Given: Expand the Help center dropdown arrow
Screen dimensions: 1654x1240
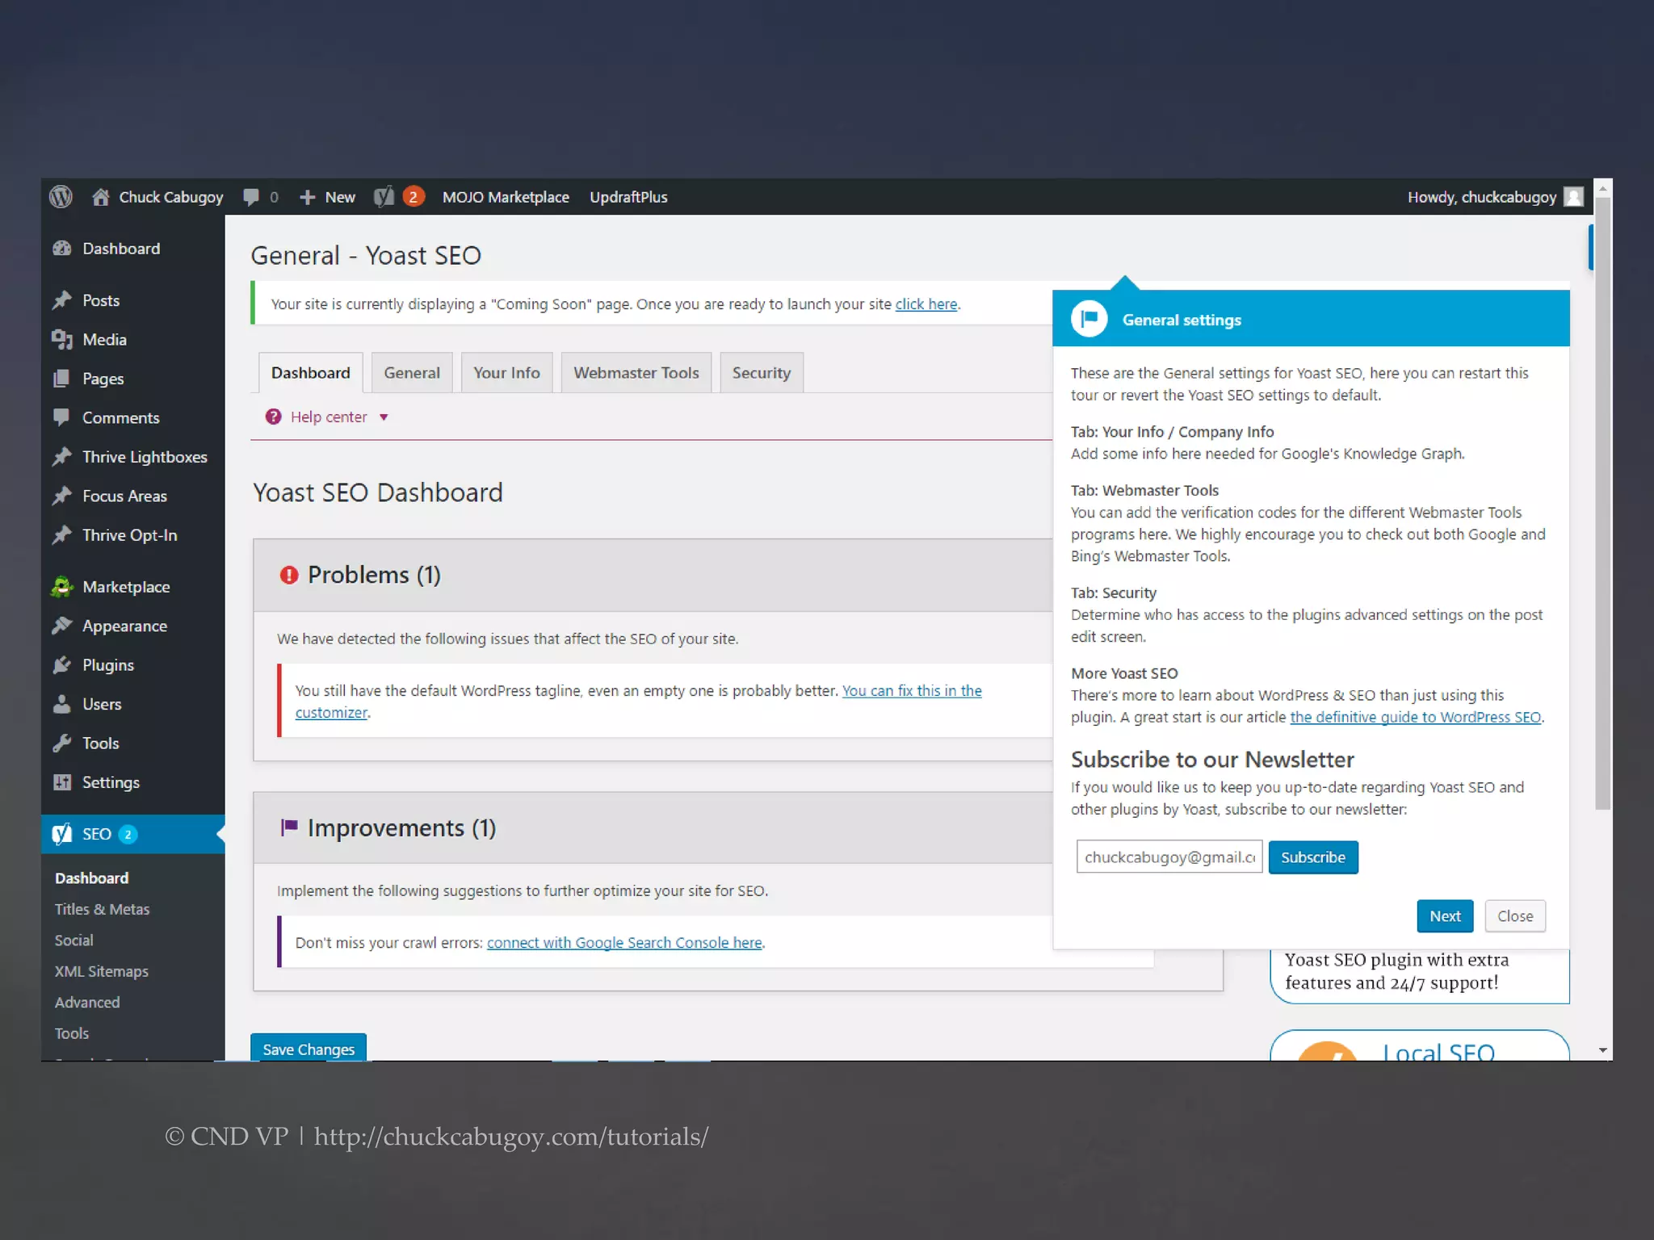Looking at the screenshot, I should click(x=384, y=417).
